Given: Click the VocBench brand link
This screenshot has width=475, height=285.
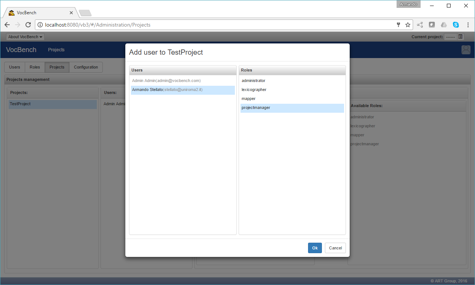Looking at the screenshot, I should point(21,50).
